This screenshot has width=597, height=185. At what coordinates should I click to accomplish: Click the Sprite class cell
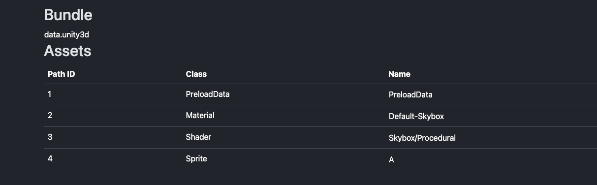click(x=196, y=158)
